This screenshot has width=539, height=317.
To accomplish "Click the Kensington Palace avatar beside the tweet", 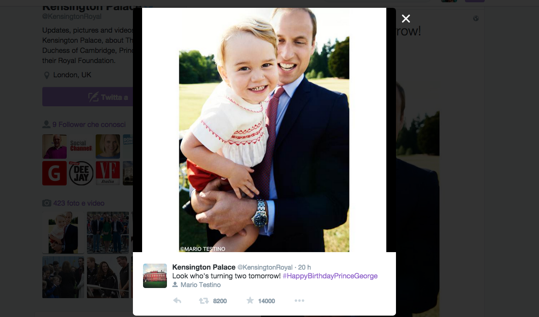I will tap(155, 276).
